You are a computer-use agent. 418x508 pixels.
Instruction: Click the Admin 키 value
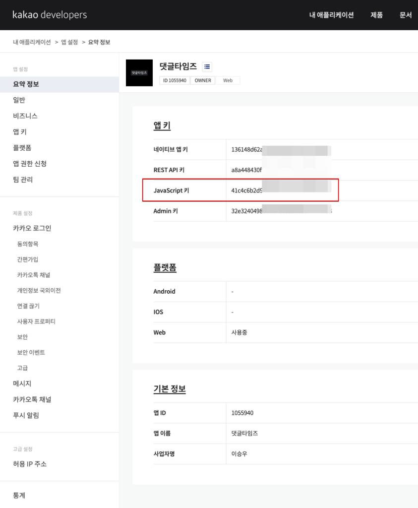[x=281, y=211]
